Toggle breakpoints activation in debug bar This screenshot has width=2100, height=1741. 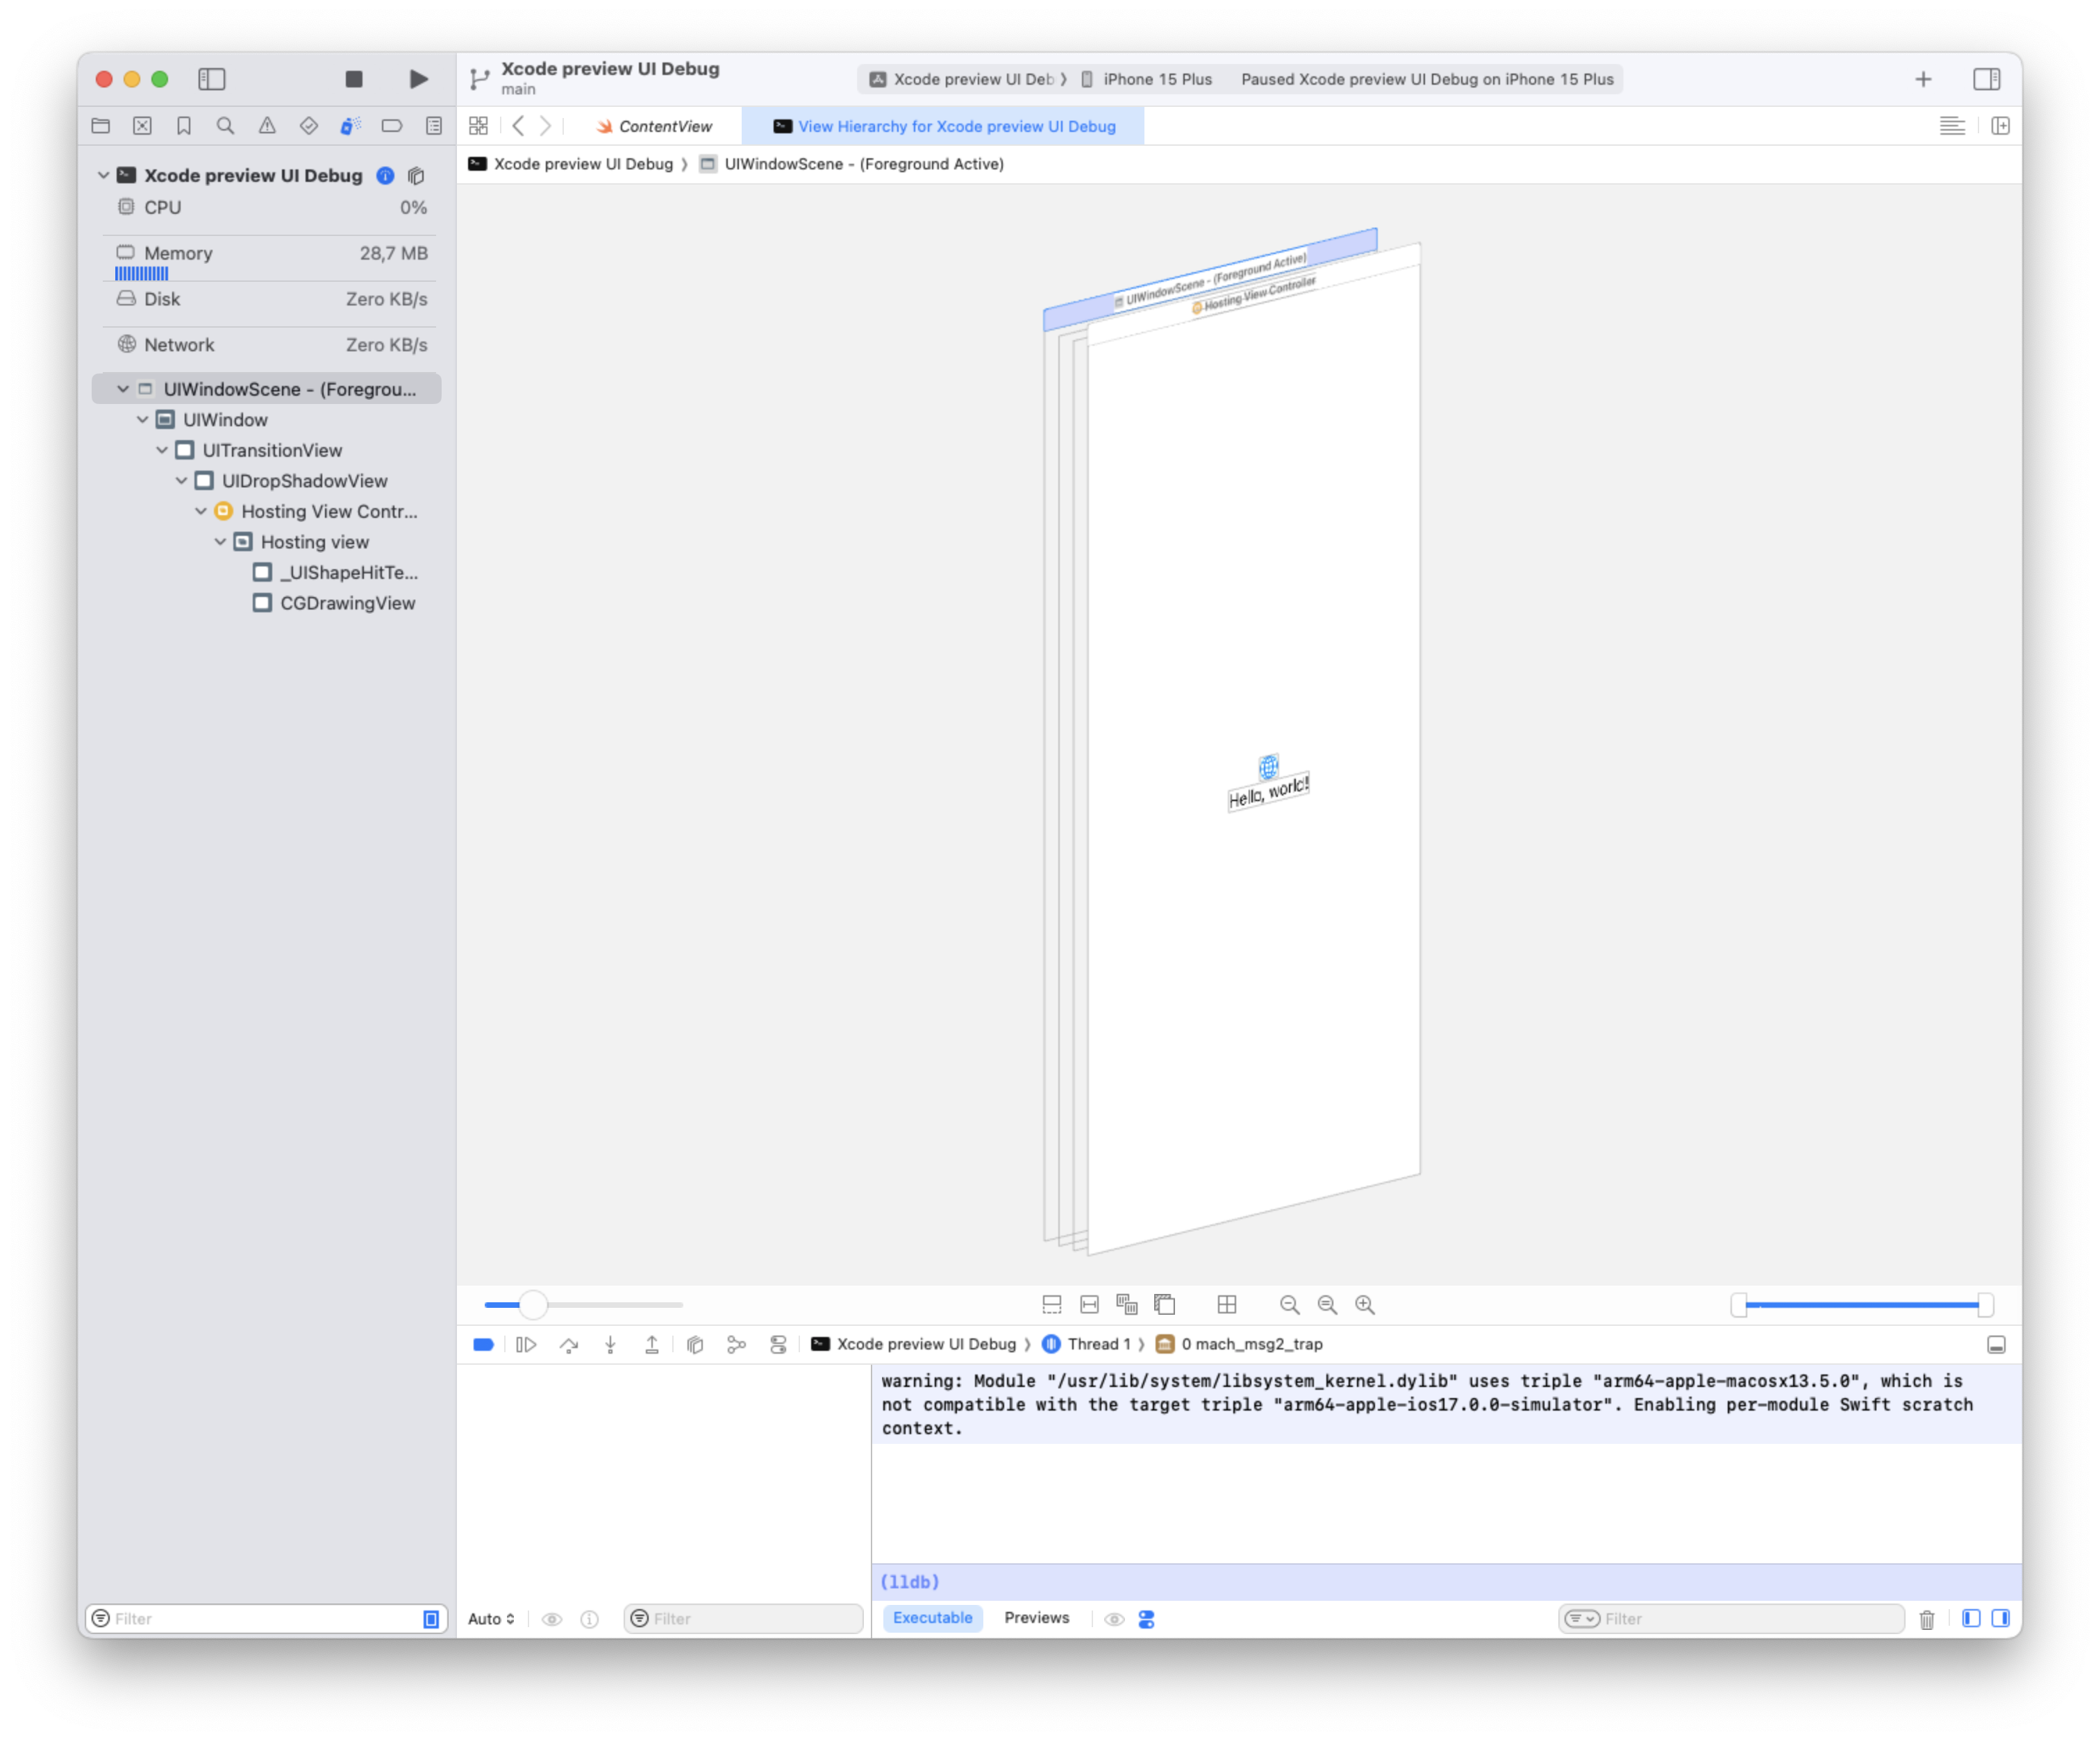pos(484,1345)
